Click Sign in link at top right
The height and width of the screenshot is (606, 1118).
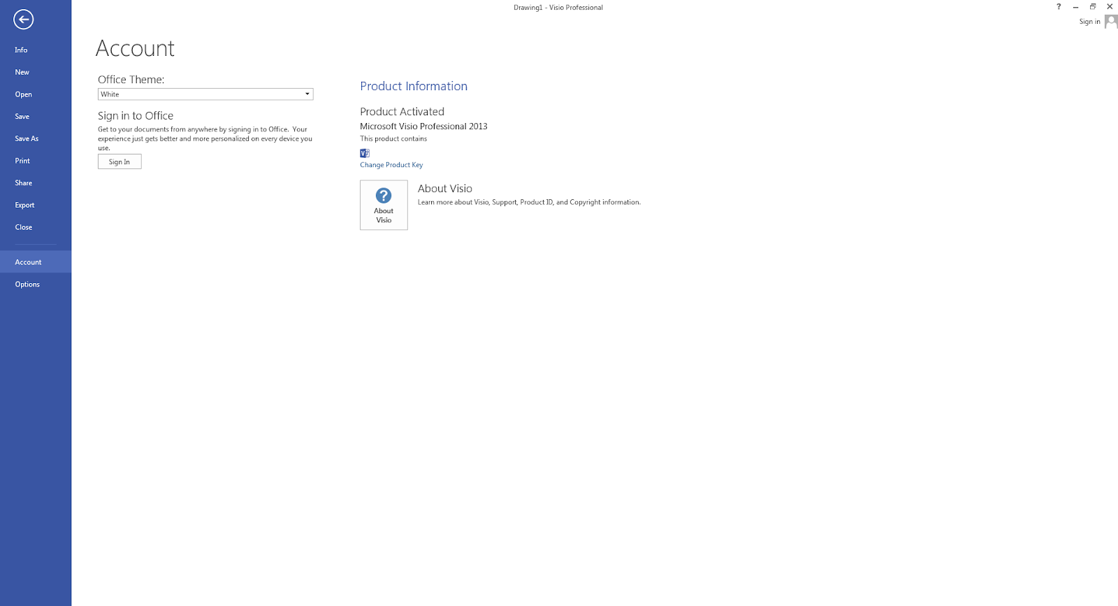(1089, 22)
